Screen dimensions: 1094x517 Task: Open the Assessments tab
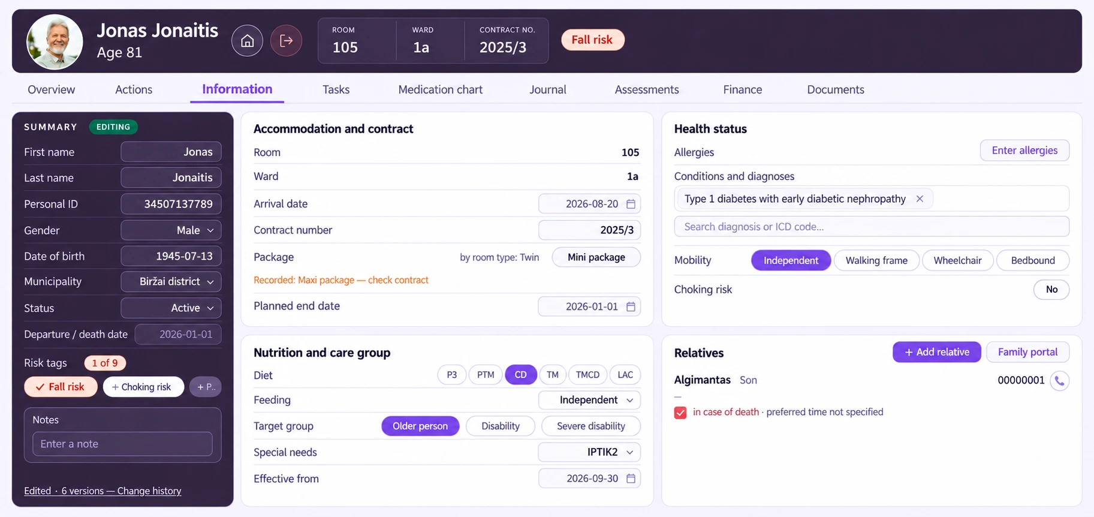647,89
